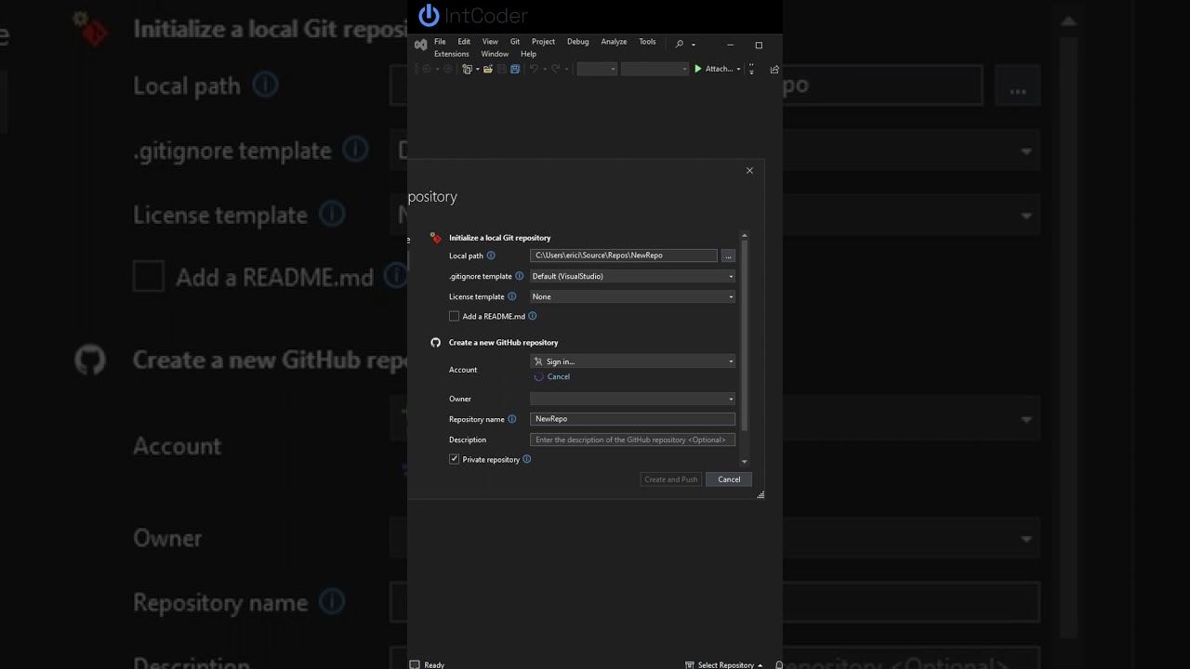Open the Analyze menu
Screen dimensions: 1190x669
click(614, 42)
